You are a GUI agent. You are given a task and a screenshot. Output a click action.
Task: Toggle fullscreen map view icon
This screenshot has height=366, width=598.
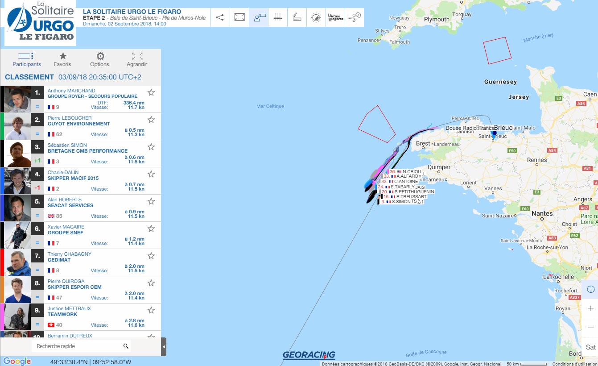(239, 17)
